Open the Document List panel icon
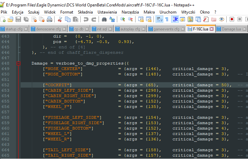 tap(198, 19)
